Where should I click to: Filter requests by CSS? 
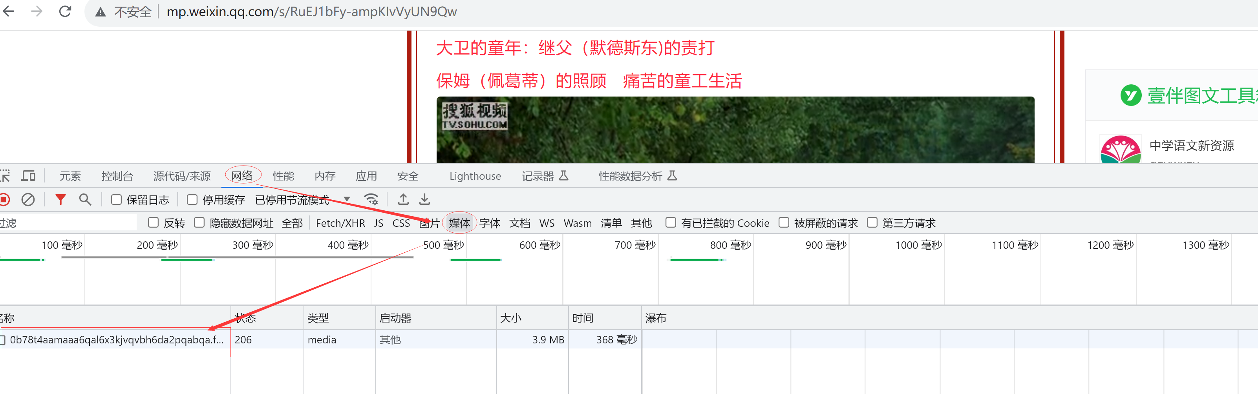pyautogui.click(x=401, y=223)
